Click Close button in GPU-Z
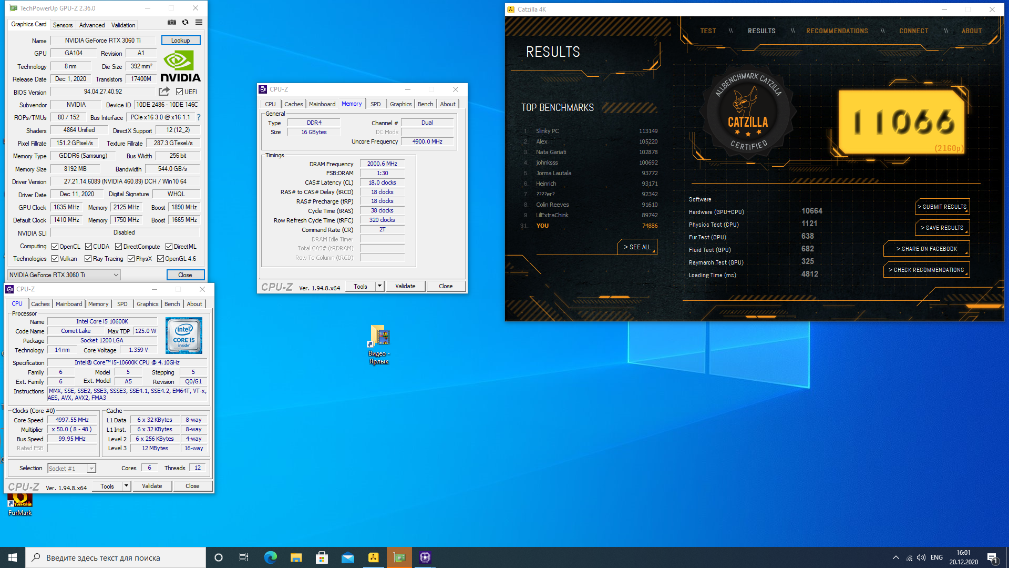The height and width of the screenshot is (568, 1009). (185, 275)
